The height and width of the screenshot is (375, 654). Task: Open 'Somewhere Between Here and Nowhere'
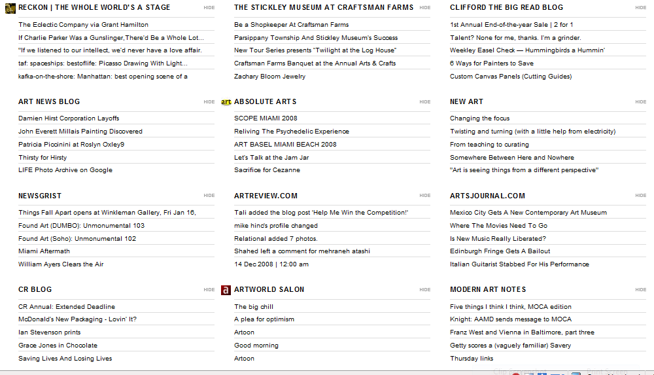coord(512,158)
